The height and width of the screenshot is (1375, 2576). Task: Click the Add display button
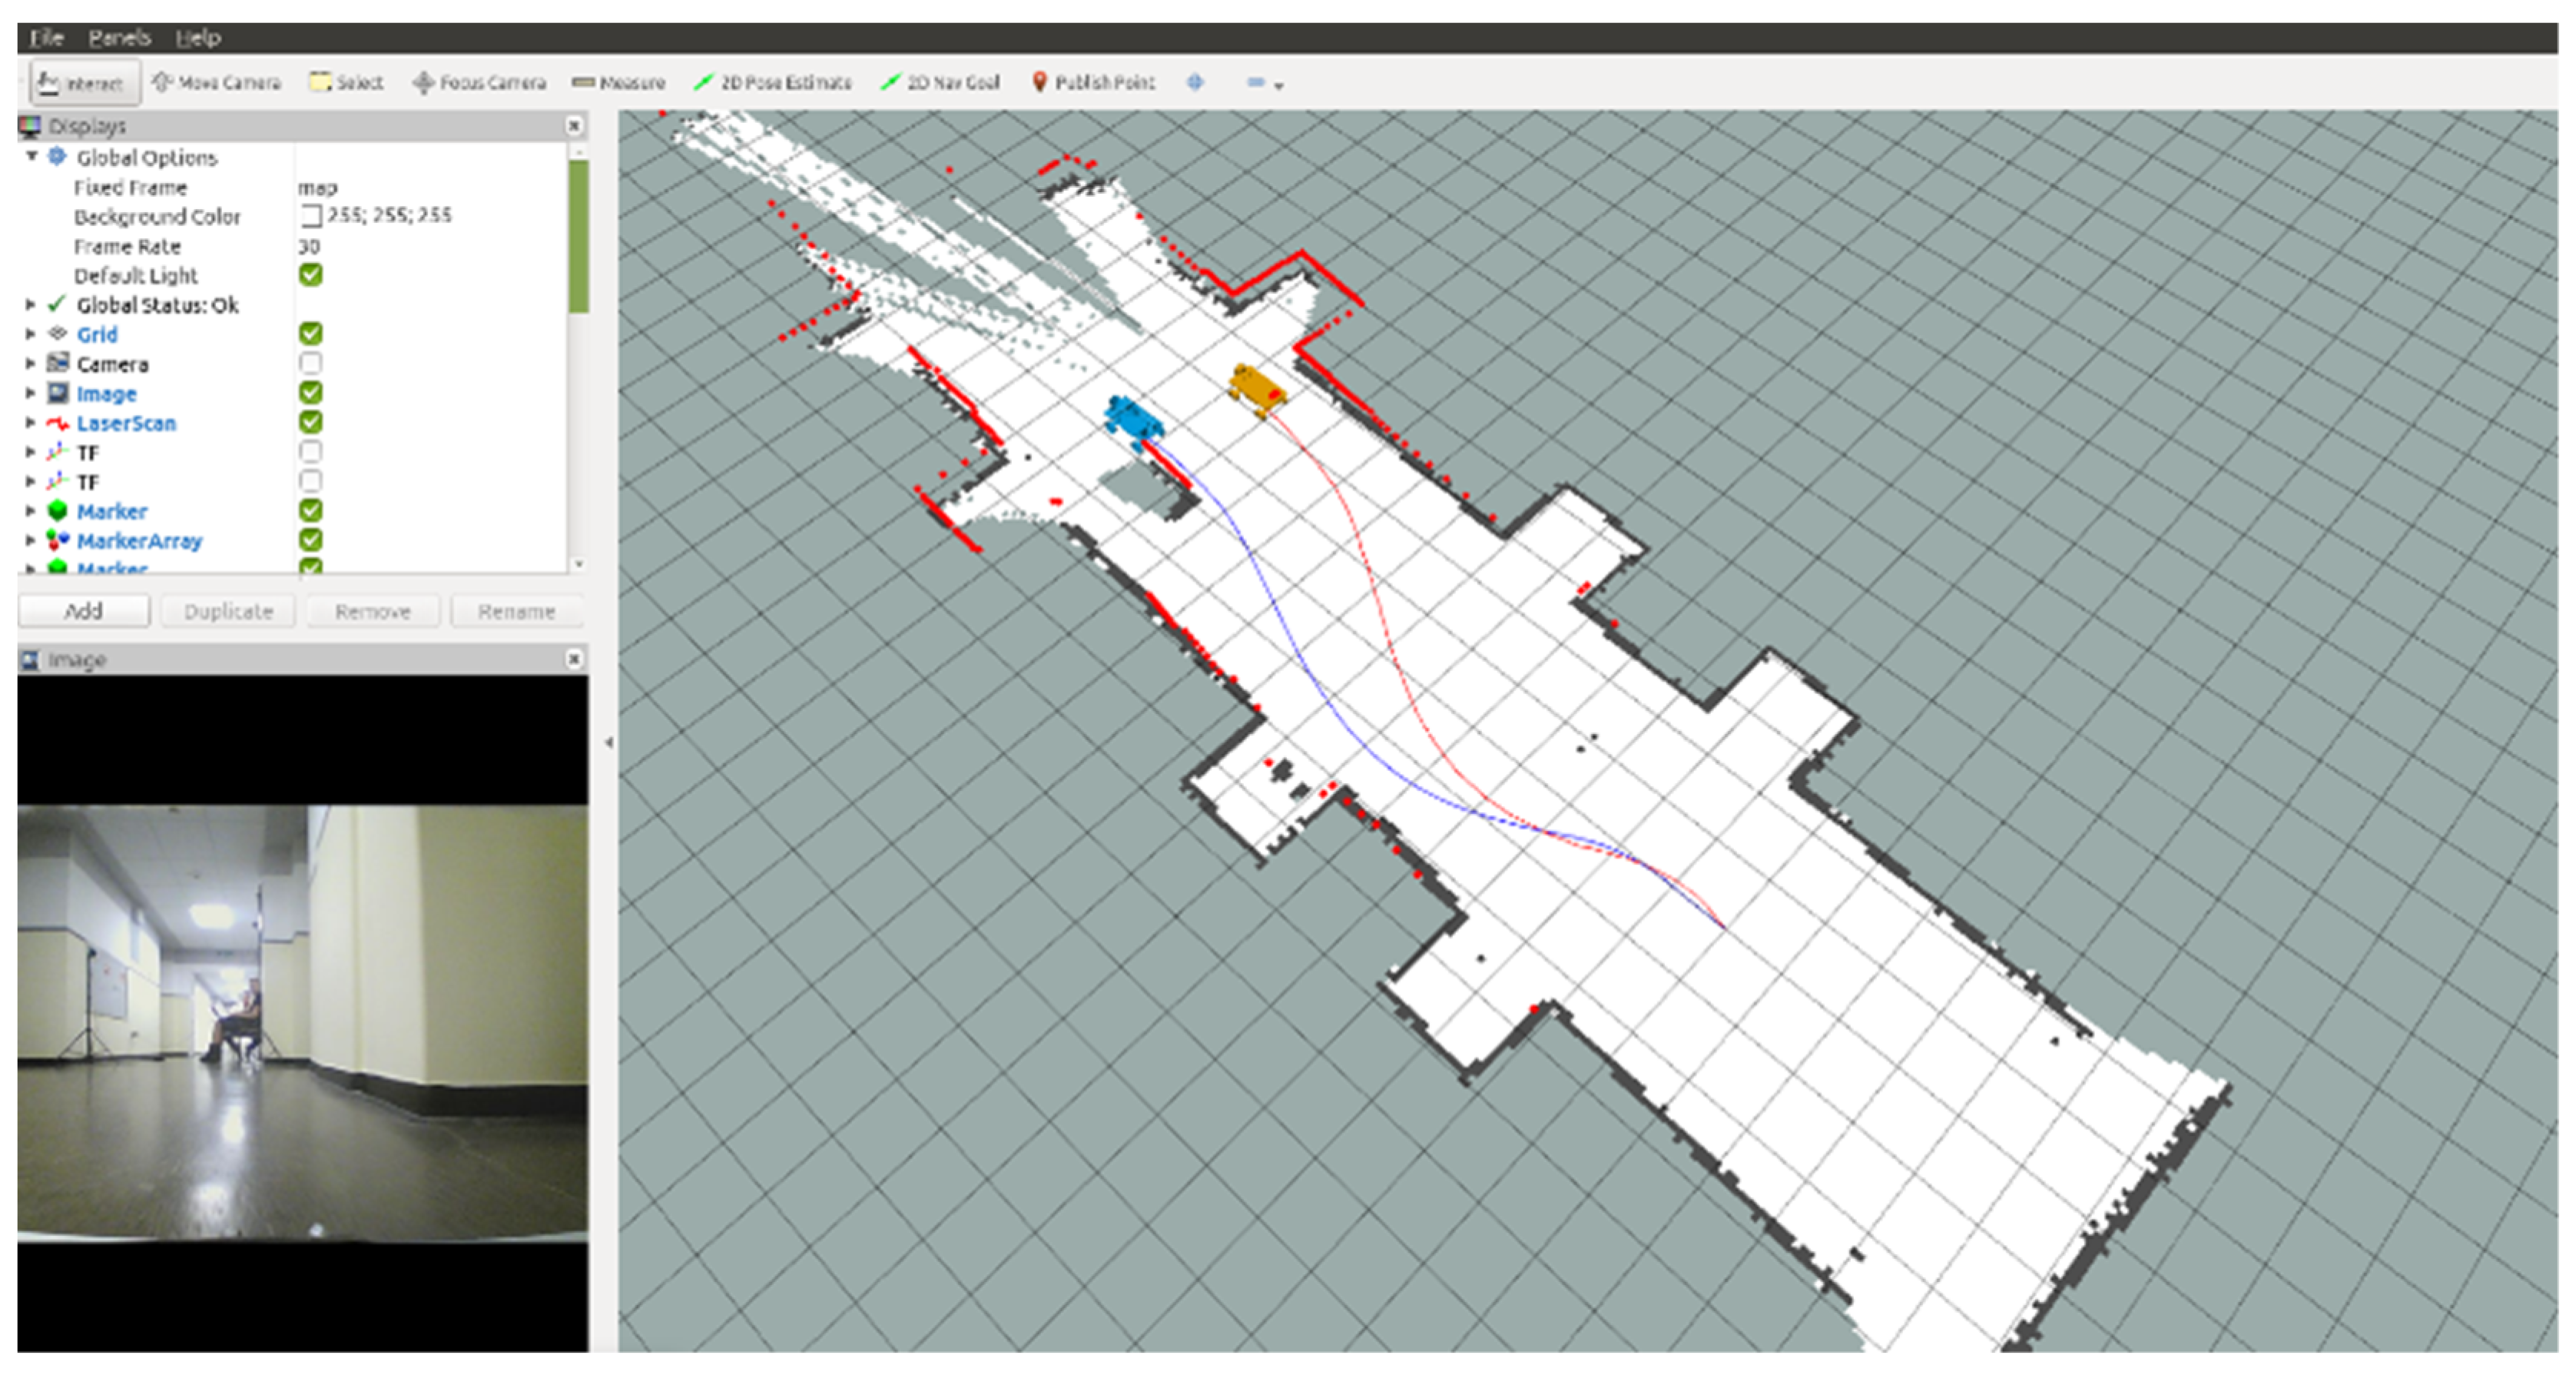(x=83, y=610)
